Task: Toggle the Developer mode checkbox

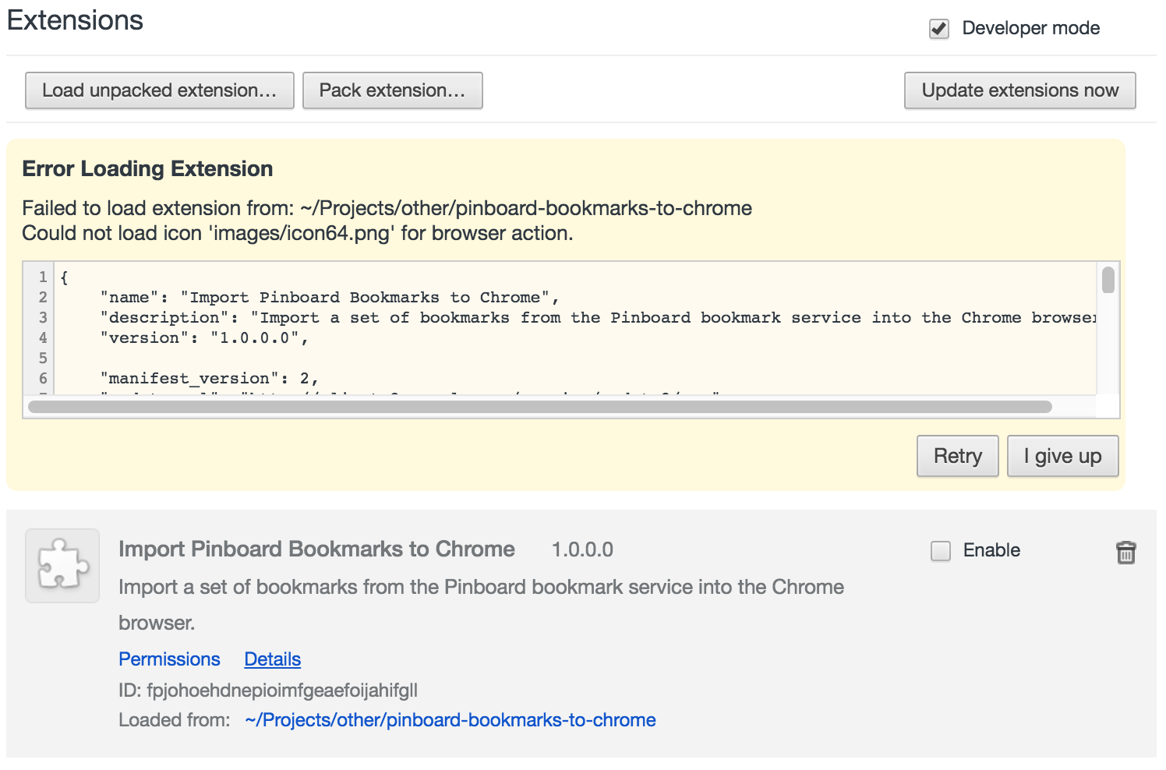Action: click(939, 29)
